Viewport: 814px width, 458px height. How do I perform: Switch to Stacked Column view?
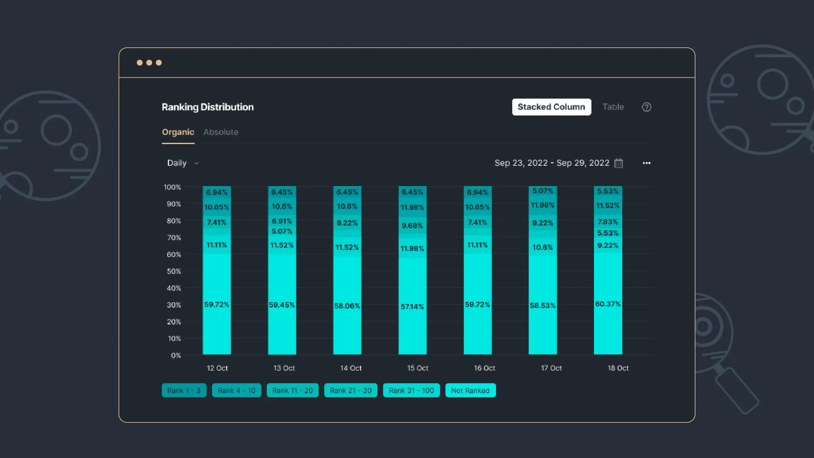point(551,107)
